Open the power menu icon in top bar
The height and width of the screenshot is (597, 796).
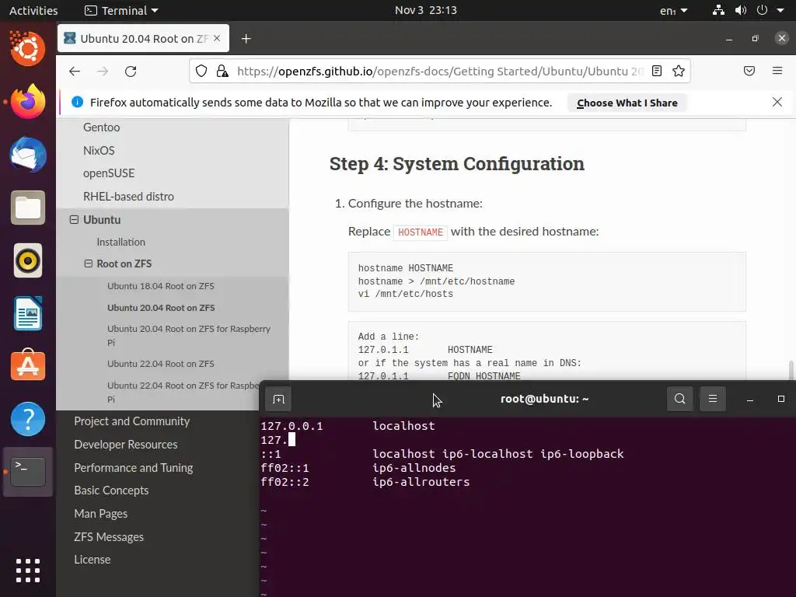pyautogui.click(x=762, y=10)
